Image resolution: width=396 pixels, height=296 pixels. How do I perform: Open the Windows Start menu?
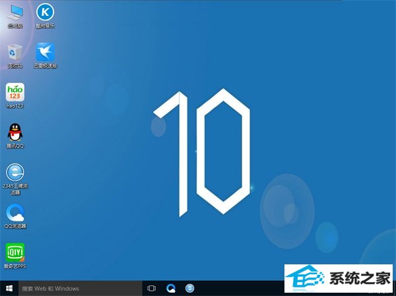point(9,288)
